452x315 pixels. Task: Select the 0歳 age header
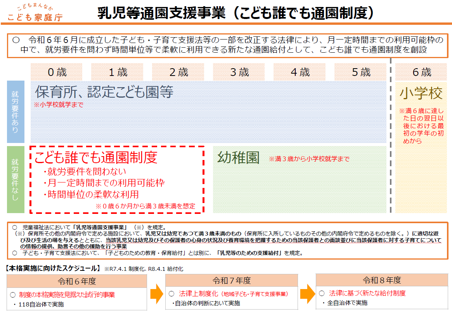tap(57, 72)
